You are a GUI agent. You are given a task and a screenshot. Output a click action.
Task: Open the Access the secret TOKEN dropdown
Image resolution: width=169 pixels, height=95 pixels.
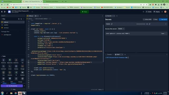pos(121,29)
